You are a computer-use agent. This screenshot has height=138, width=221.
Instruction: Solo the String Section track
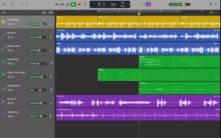click(x=12, y=90)
